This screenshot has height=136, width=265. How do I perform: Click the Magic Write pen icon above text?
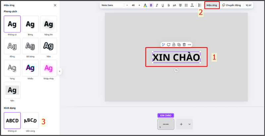click(x=163, y=45)
